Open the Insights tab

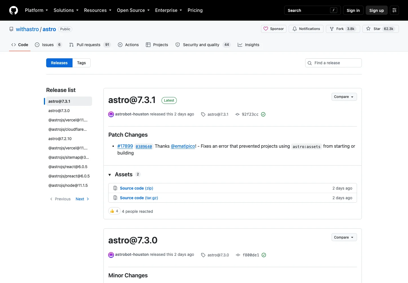[x=248, y=45]
